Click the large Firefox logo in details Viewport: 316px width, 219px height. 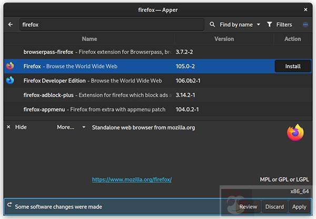[x=295, y=133]
